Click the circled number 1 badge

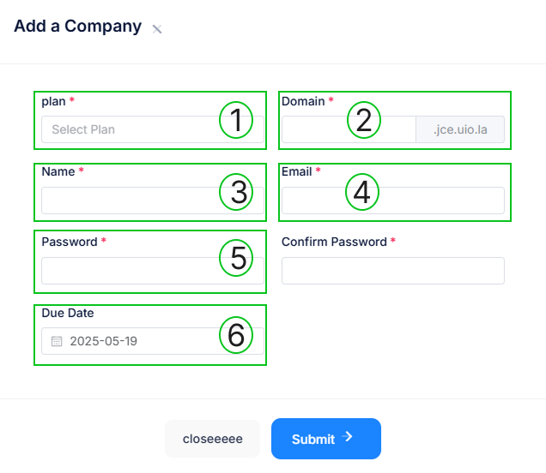coord(236,121)
